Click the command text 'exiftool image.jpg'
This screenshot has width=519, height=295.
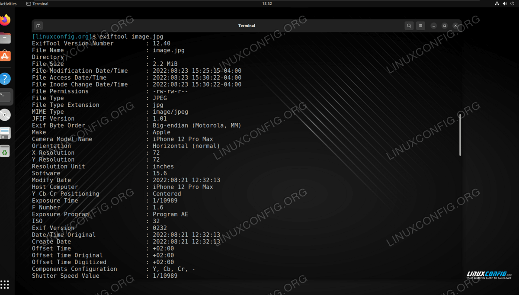coord(131,37)
